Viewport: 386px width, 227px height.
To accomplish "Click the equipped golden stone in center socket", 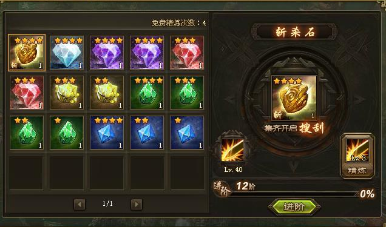I will (294, 98).
